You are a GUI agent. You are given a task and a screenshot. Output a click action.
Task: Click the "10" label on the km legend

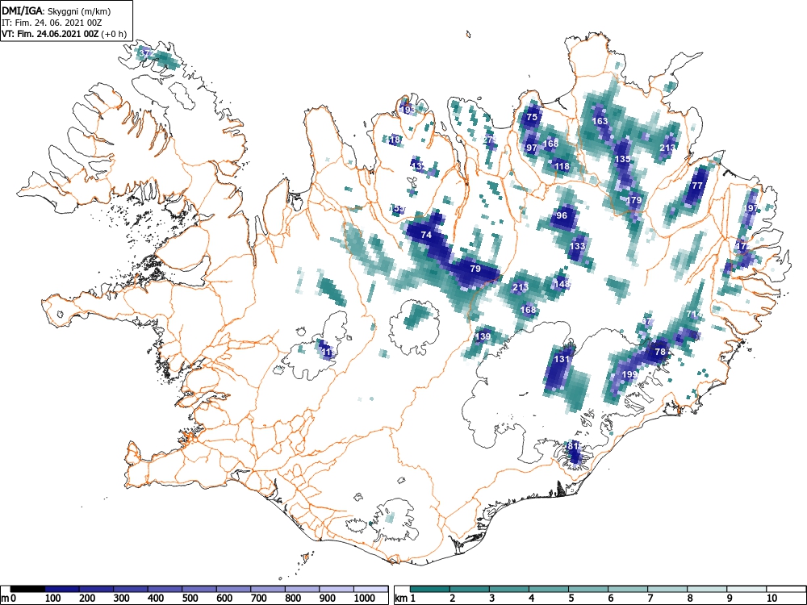pos(771,599)
